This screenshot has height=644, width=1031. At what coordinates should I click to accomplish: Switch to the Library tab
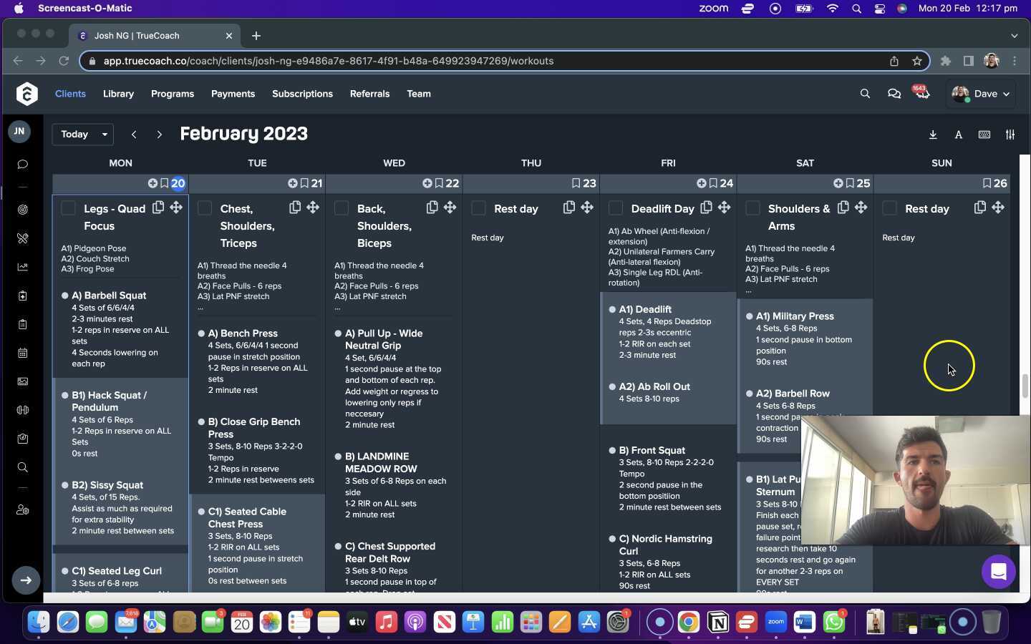118,94
